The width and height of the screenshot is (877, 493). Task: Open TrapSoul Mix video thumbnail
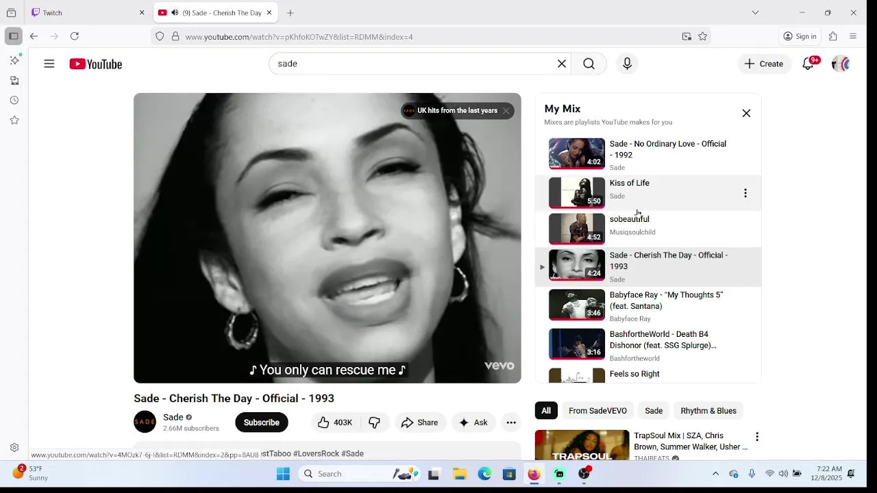[582, 445]
